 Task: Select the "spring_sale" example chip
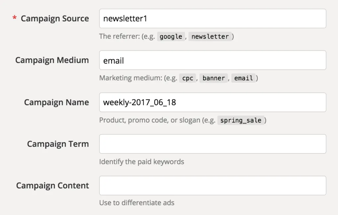241,120
